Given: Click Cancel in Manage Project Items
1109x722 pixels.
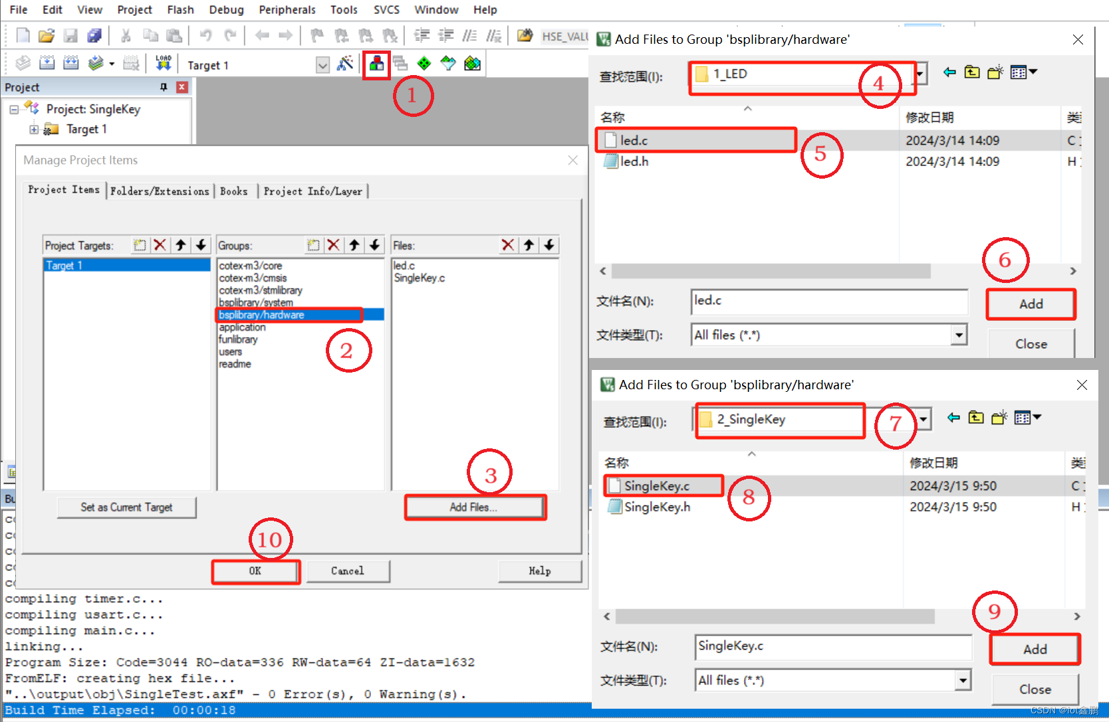Looking at the screenshot, I should click(348, 571).
